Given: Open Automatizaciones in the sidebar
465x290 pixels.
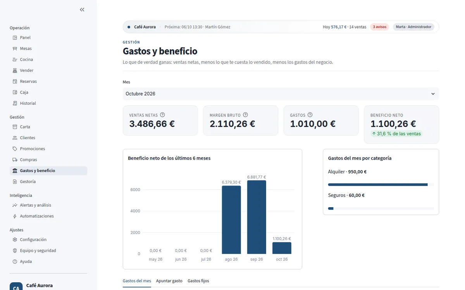Looking at the screenshot, I should [x=48, y=216].
